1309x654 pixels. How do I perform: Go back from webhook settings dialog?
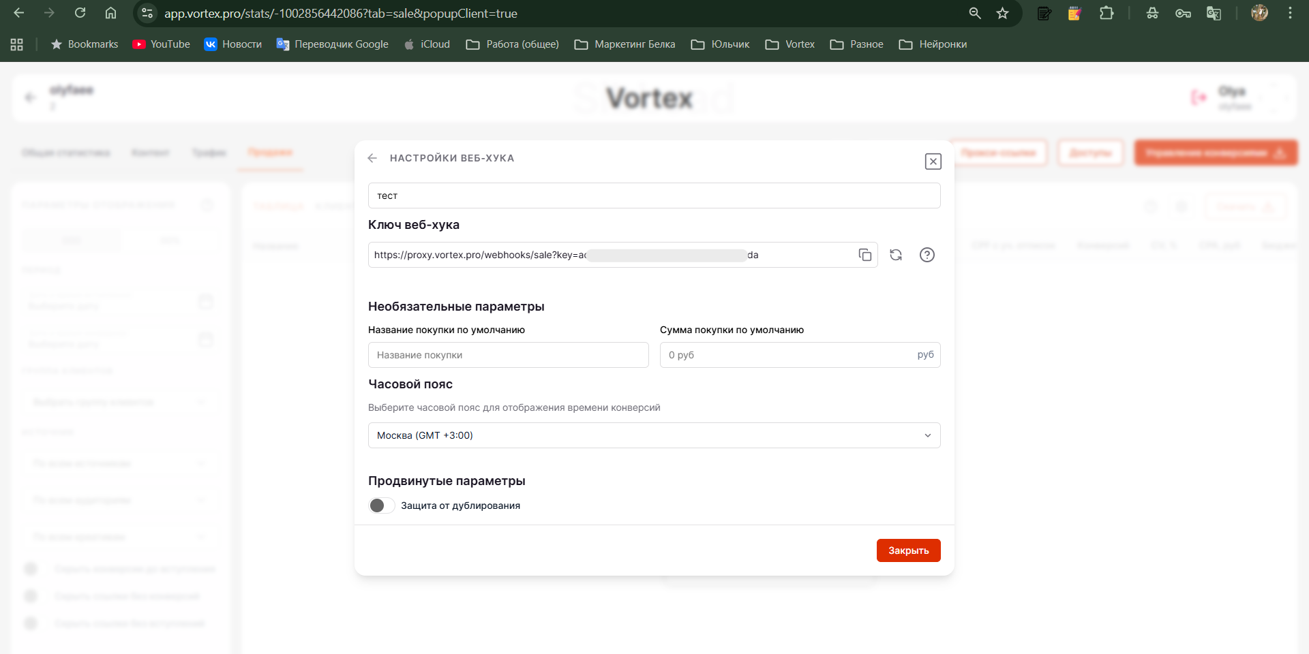(x=372, y=158)
